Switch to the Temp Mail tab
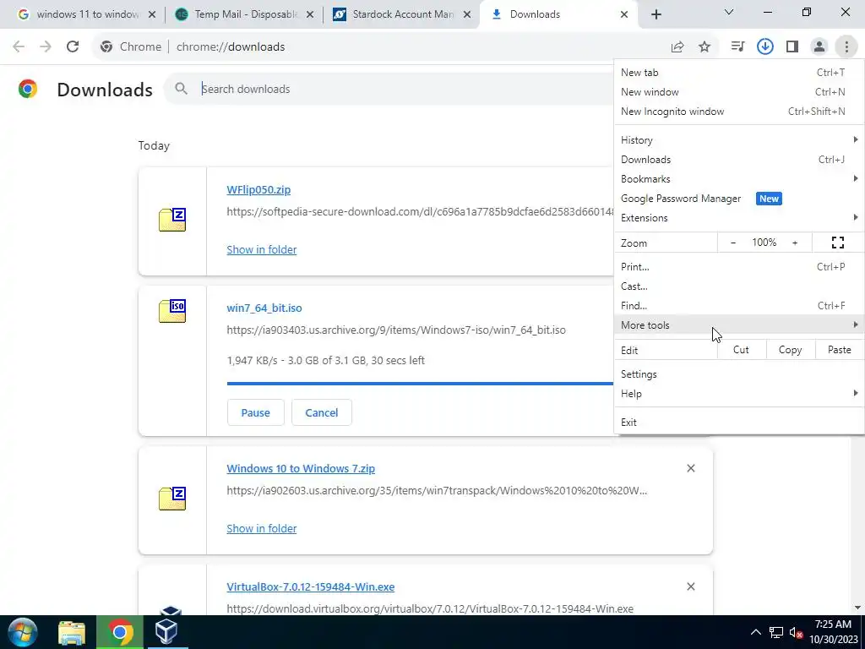Screen dimensions: 865x649 point(246,14)
